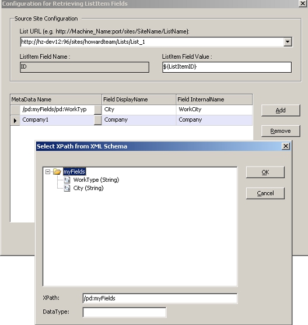This screenshot has height=325, width=308.
Task: Open browse button in the Company1 metadata row
Action: pyautogui.click(x=98, y=121)
